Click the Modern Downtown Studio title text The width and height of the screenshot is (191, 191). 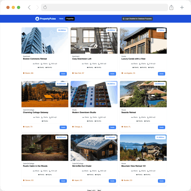pos(84,112)
